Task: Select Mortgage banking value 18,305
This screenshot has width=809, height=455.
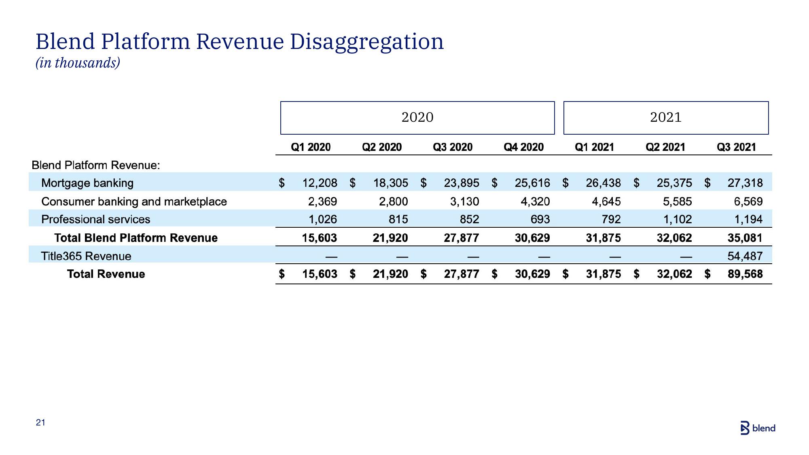Action: 391,183
